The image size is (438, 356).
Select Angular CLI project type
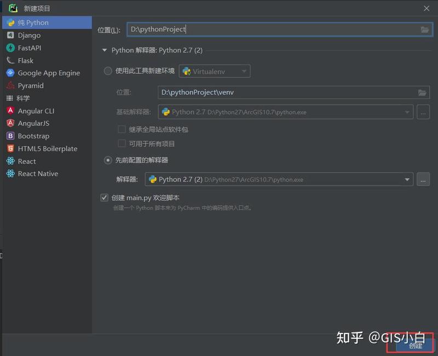47,111
